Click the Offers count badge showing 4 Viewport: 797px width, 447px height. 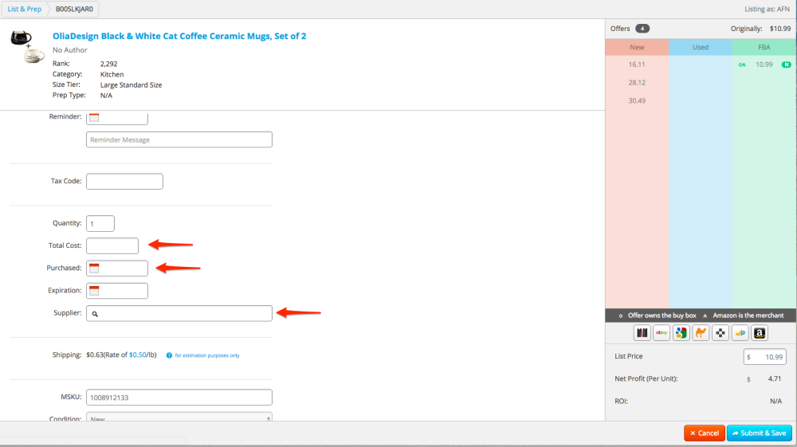tap(642, 29)
